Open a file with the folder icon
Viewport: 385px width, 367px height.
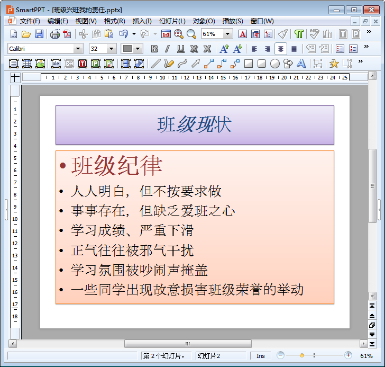coord(26,34)
